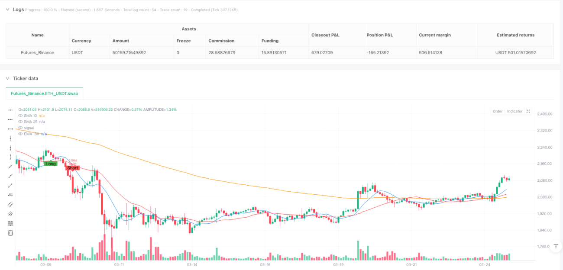Collapse the Logs section
Image resolution: width=563 pixels, height=270 pixels.
point(7,10)
